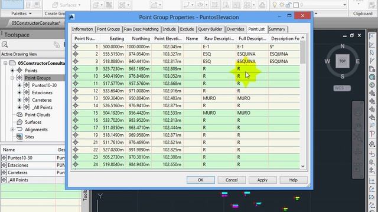Click northing value 991.9890m
The width and height of the screenshot is (378, 212).
[139, 150]
